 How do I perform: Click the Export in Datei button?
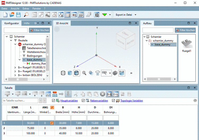124,15
